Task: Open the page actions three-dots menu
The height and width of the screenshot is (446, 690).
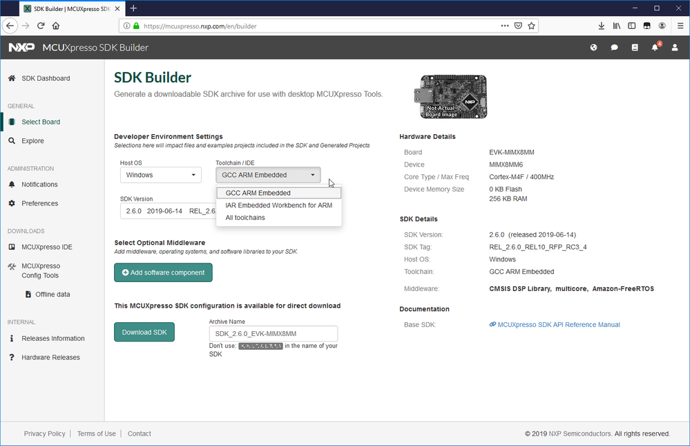Action: (x=505, y=26)
